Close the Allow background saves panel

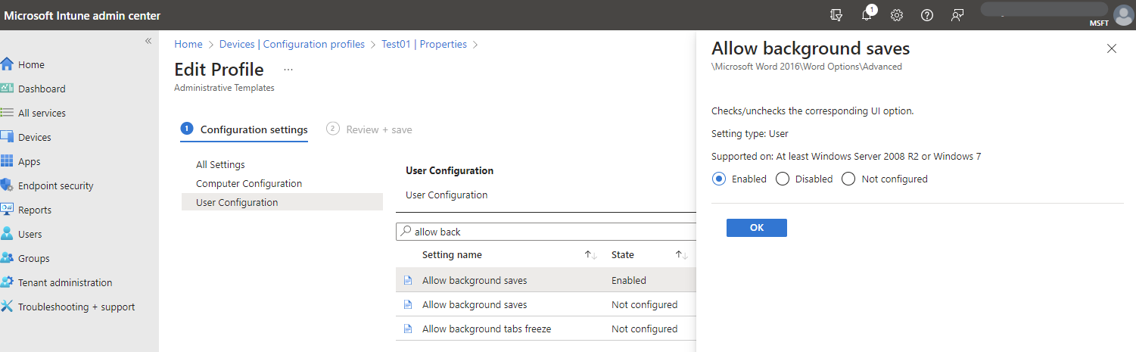click(1111, 48)
